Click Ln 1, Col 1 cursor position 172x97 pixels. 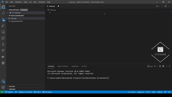point(132,92)
